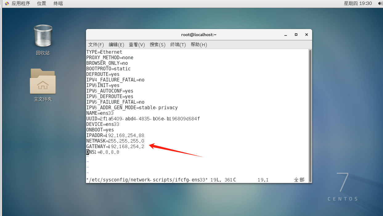This screenshot has height=216, width=383.
Task: Click the applications foot logo icon
Action: [6, 3]
